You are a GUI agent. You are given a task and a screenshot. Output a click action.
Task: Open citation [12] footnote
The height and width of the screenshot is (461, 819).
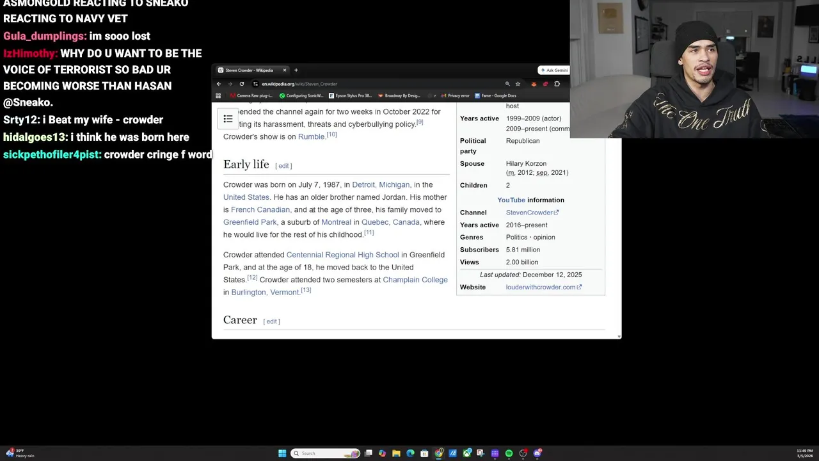coord(252,277)
